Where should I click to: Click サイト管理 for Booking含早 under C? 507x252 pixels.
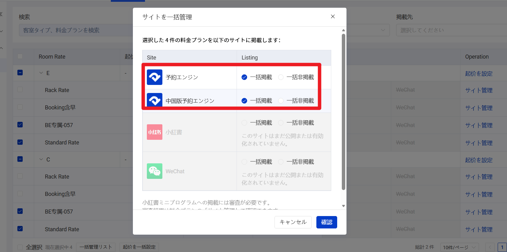479,194
